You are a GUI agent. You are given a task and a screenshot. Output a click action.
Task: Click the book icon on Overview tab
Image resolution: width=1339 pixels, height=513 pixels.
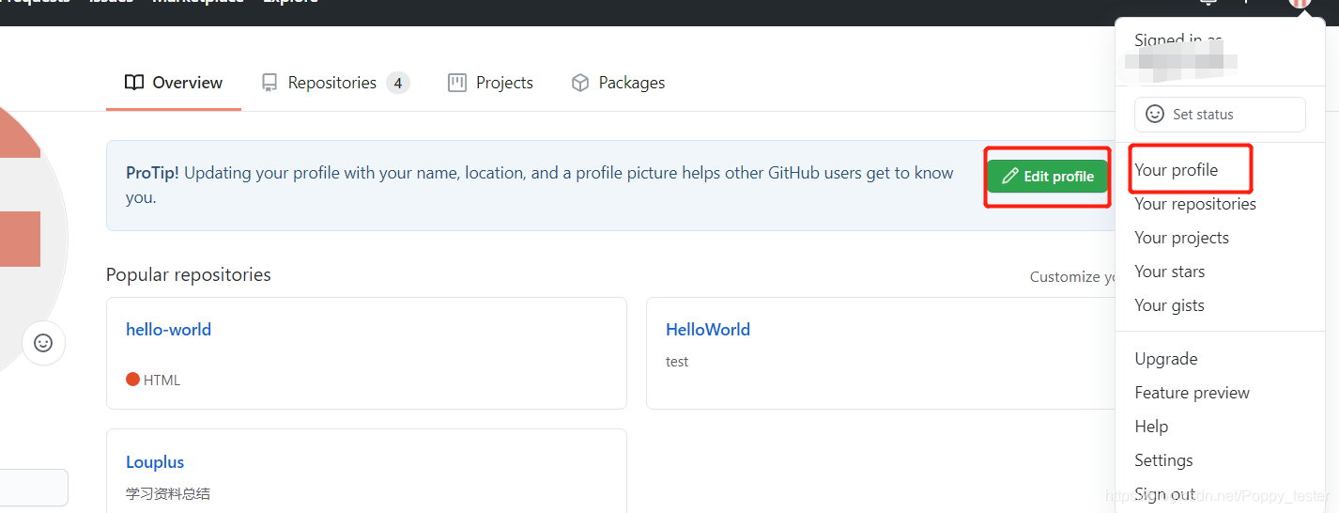click(x=134, y=83)
